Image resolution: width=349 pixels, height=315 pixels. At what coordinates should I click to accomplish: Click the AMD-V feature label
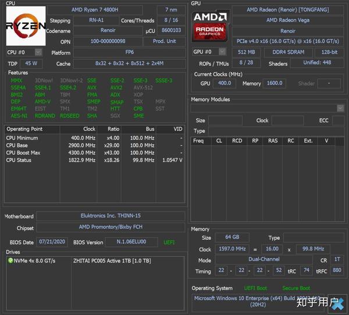(x=42, y=102)
